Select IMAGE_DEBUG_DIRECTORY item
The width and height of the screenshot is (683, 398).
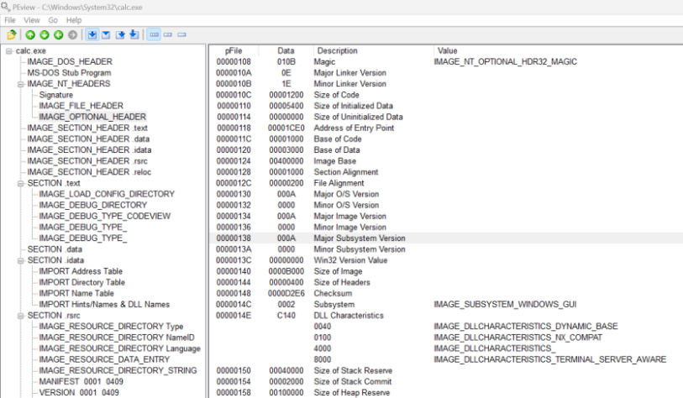93,205
